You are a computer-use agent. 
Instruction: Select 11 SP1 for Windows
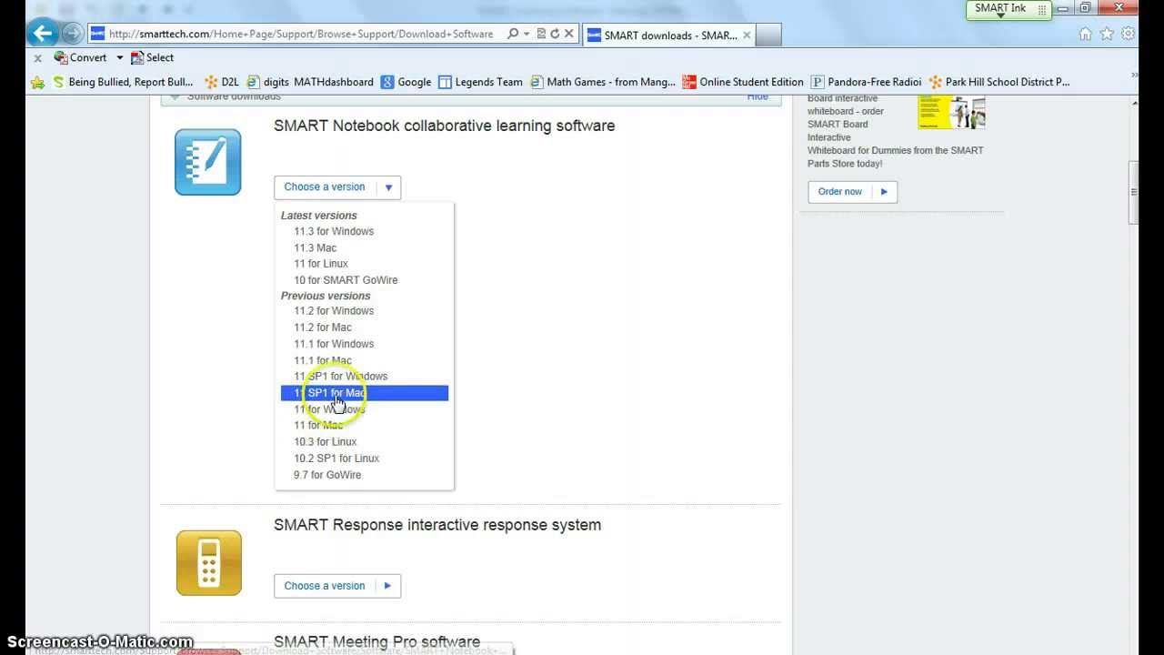pyautogui.click(x=341, y=377)
